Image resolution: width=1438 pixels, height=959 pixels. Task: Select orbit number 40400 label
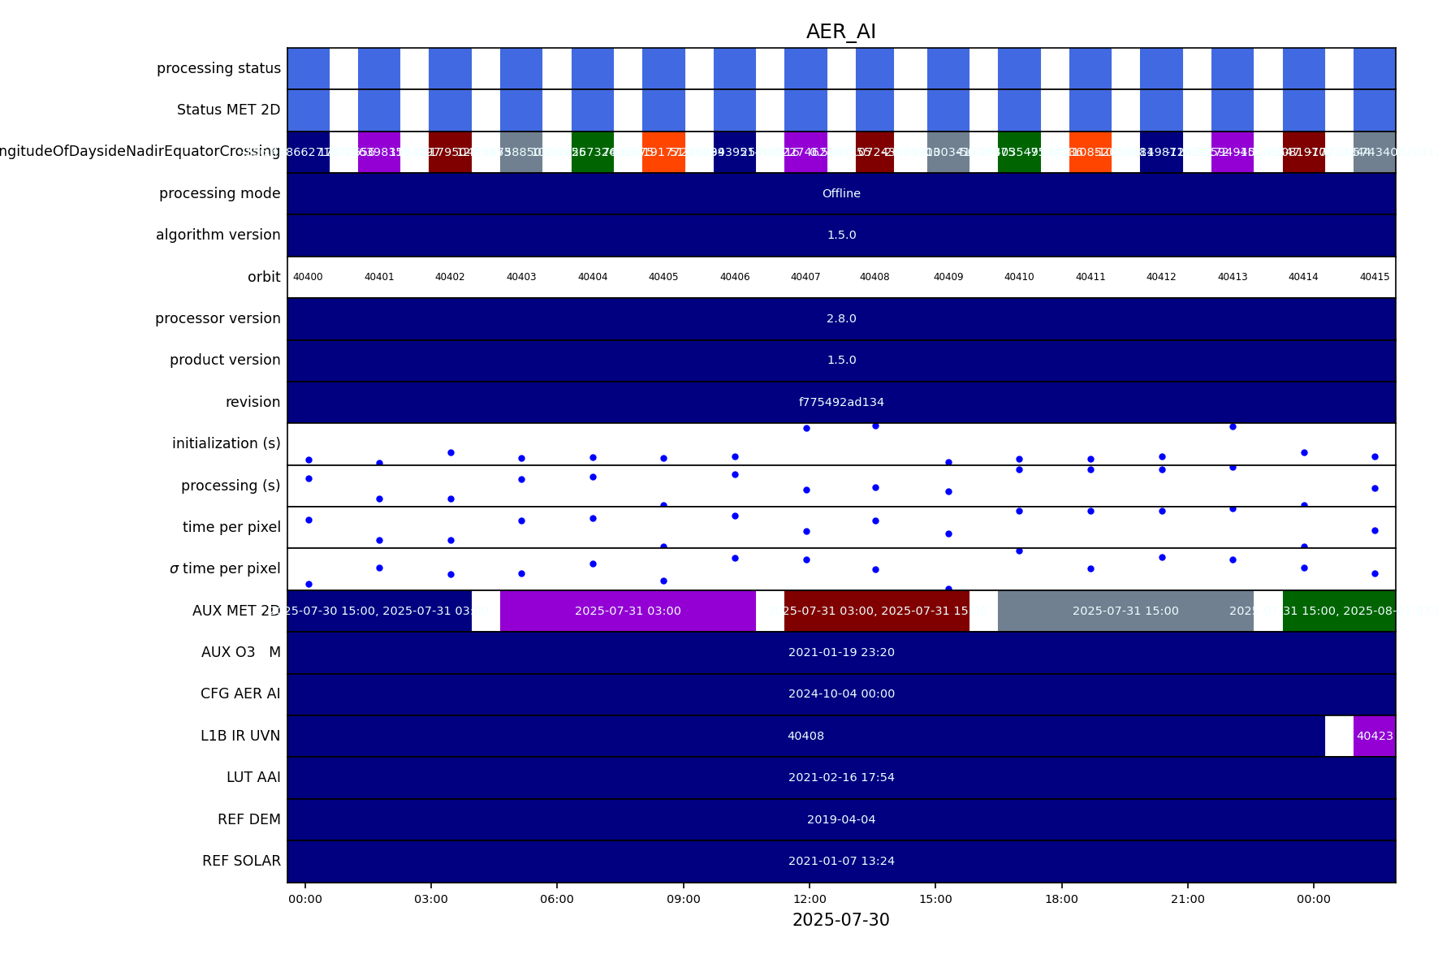[308, 277]
